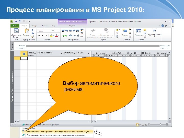Click the Unlink tasks icon
The width and height of the screenshot is (184, 138).
click(x=78, y=36)
